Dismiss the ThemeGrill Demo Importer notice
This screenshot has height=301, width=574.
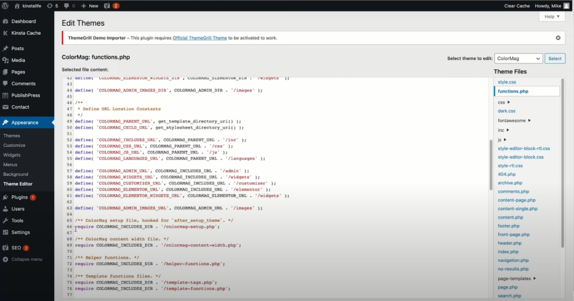[x=558, y=38]
